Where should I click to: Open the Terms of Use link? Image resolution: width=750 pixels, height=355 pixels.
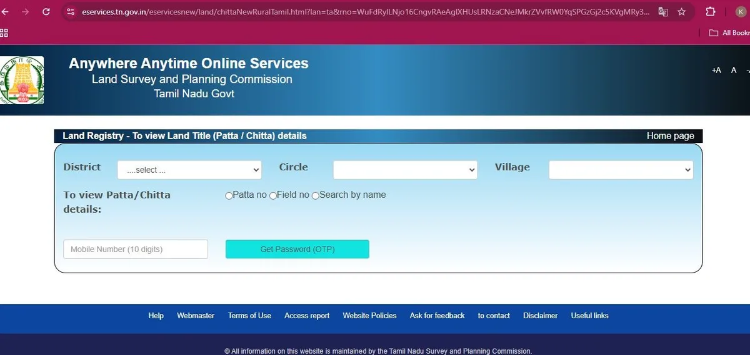[249, 316]
